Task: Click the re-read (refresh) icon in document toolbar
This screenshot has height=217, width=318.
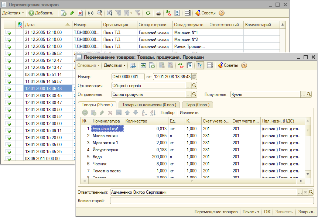Action: [143, 65]
